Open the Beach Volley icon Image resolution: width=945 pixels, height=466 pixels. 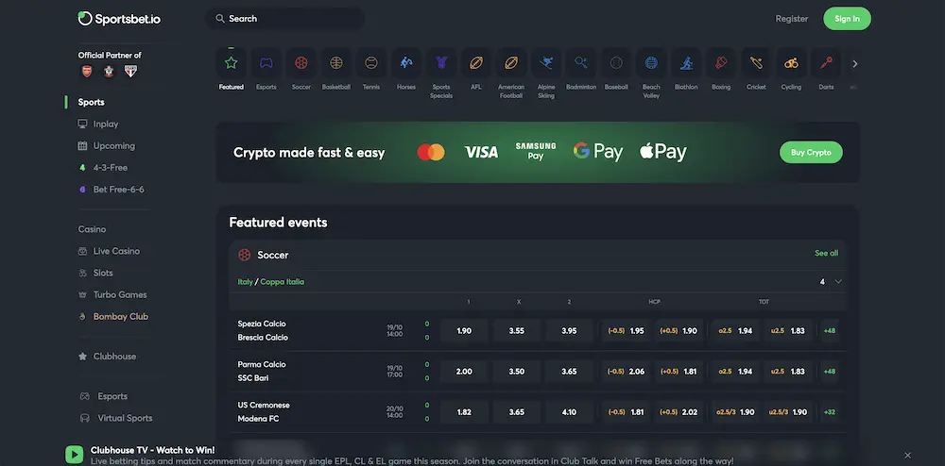coord(651,62)
